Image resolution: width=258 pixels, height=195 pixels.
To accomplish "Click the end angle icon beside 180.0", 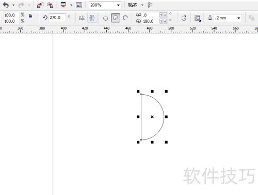I will 138,21.
